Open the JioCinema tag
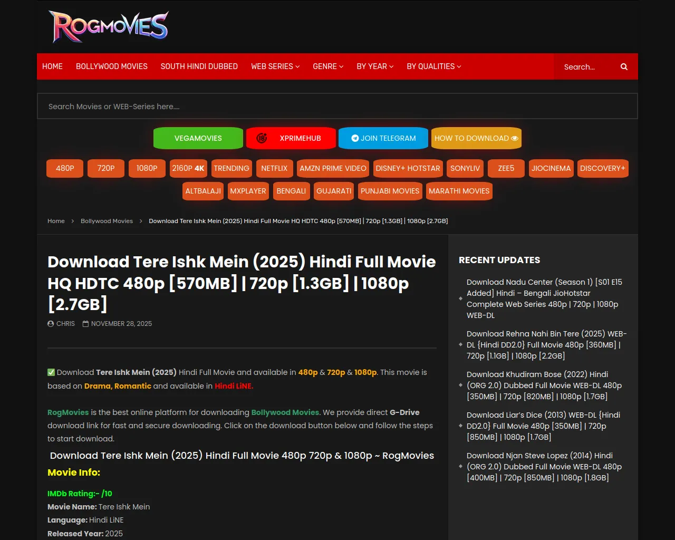675x540 pixels. click(x=551, y=168)
